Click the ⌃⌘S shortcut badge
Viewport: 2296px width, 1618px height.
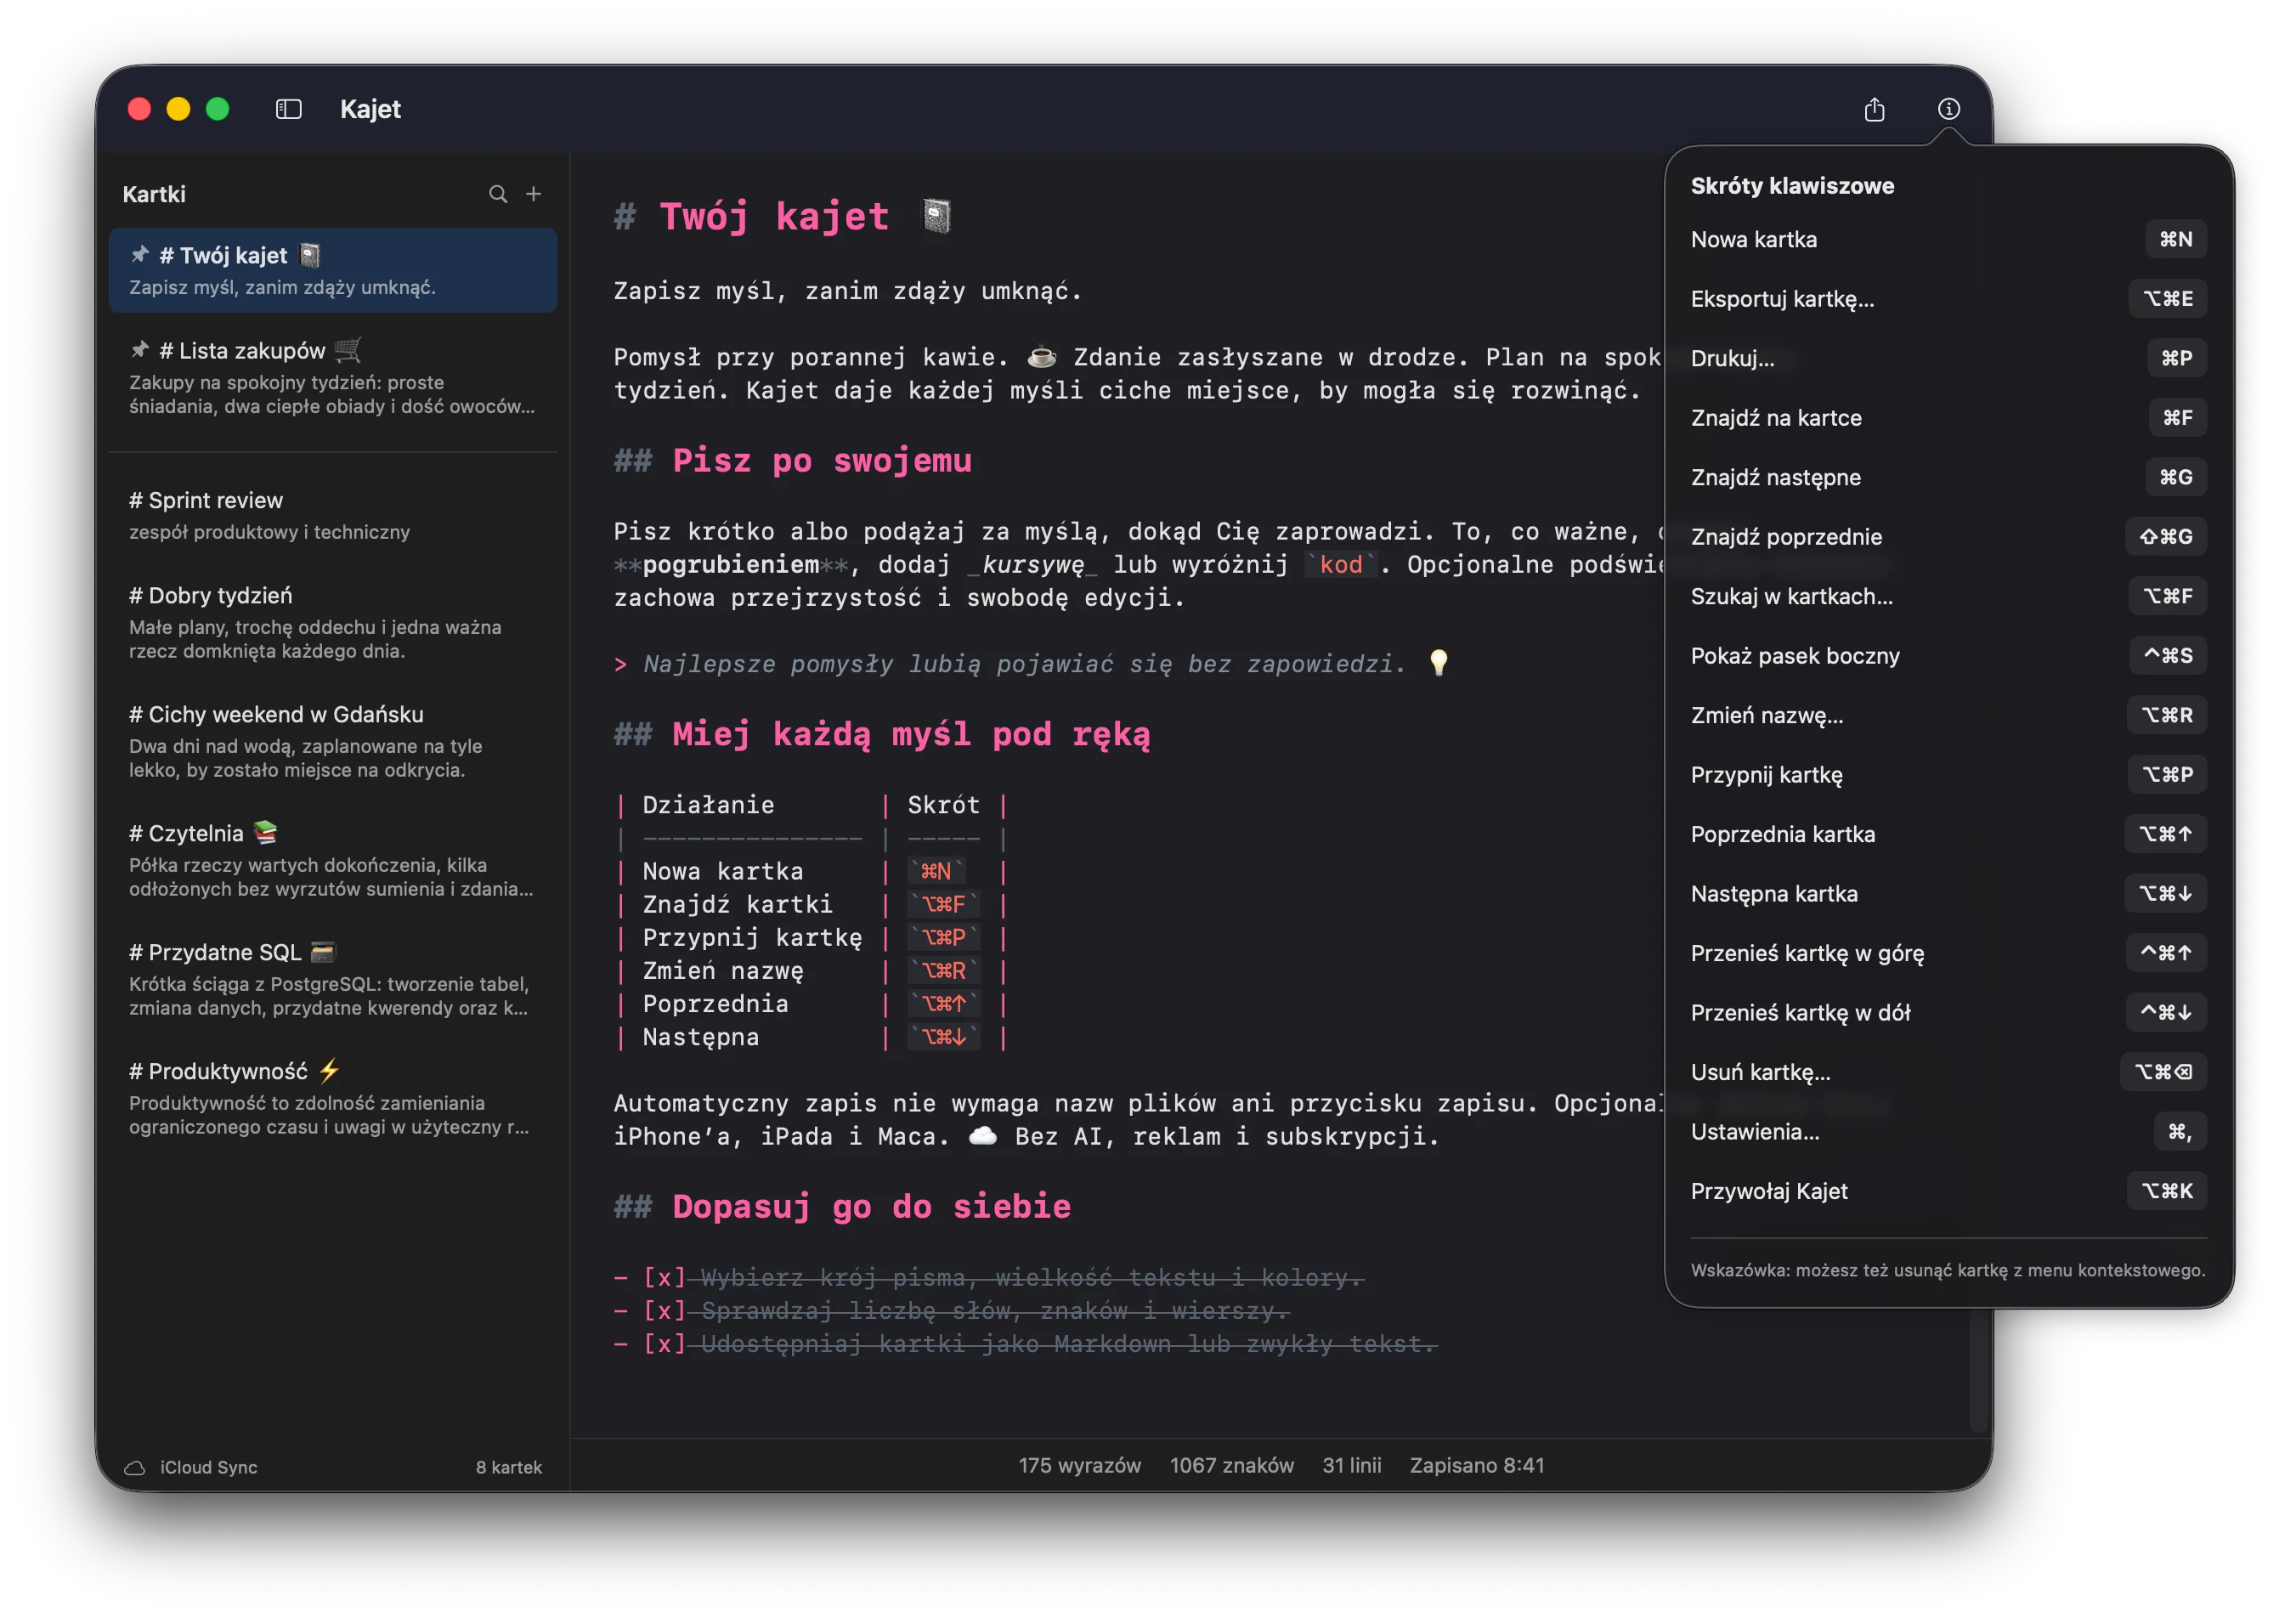[x=2167, y=656]
